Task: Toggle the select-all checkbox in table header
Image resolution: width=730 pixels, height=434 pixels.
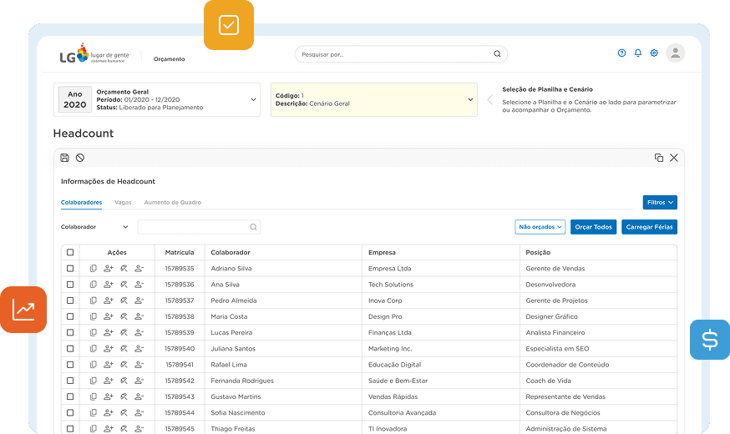Action: pos(70,252)
